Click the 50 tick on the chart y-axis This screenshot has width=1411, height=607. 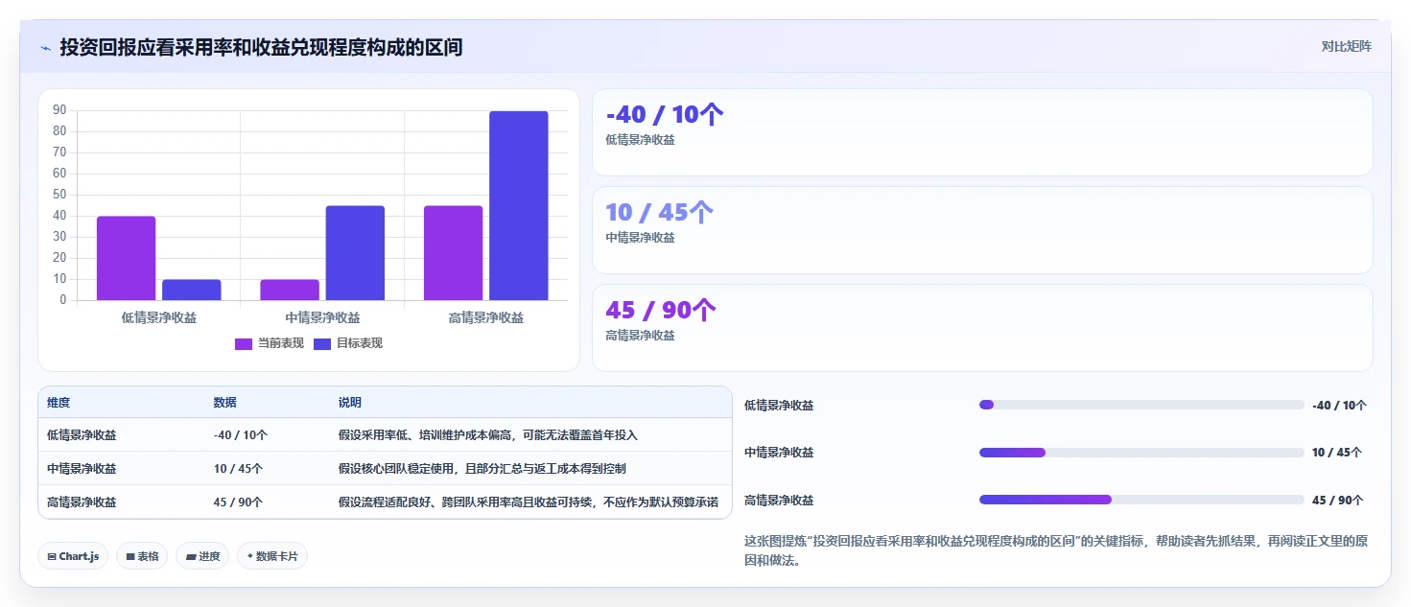point(59,194)
